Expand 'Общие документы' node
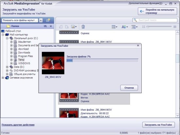 [7, 74]
